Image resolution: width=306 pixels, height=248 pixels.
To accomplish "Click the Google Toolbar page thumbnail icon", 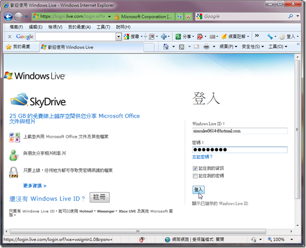I will (x=151, y=36).
